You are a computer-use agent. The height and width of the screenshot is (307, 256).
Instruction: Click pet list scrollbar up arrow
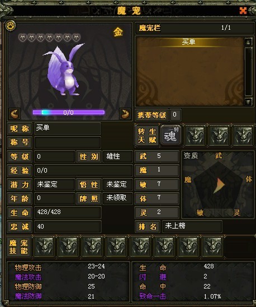click(x=248, y=42)
